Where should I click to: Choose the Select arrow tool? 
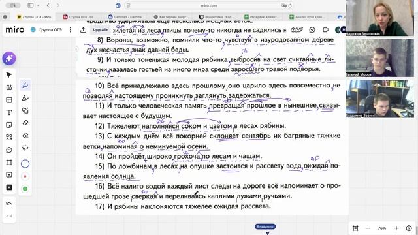coord(9,75)
